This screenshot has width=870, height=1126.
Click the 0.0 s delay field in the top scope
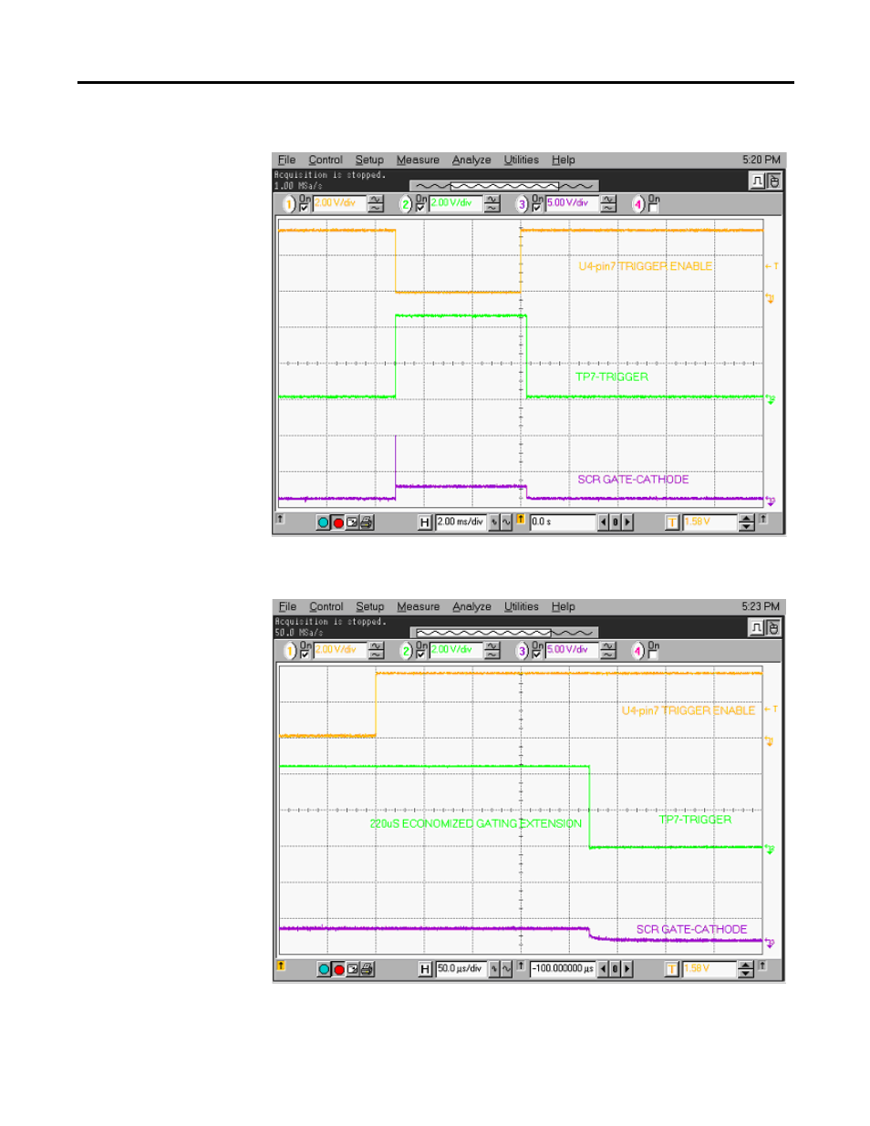point(563,522)
